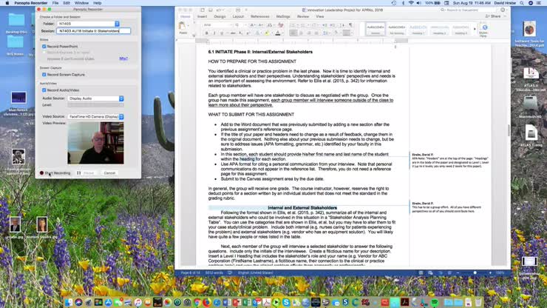Click the Session name input field
Image resolution: width=547 pixels, height=308 pixels.
point(93,31)
